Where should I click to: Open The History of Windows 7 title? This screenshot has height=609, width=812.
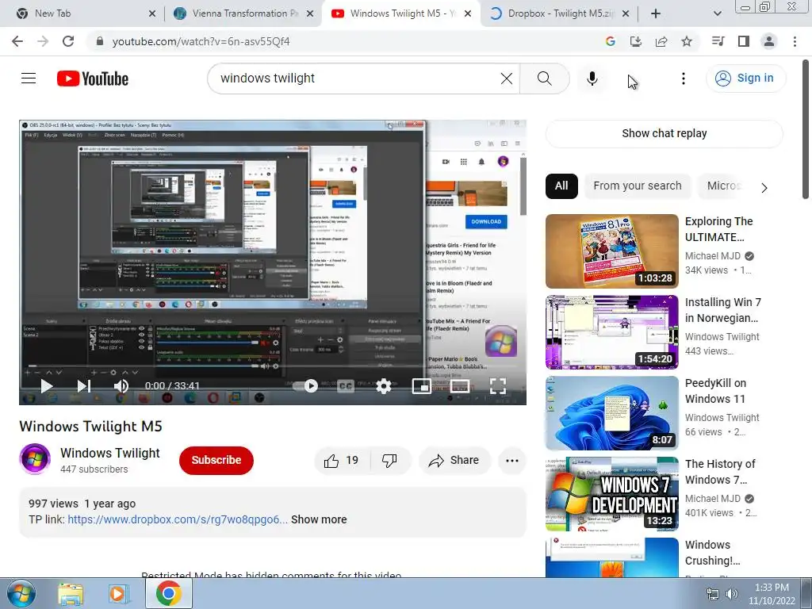(x=720, y=472)
